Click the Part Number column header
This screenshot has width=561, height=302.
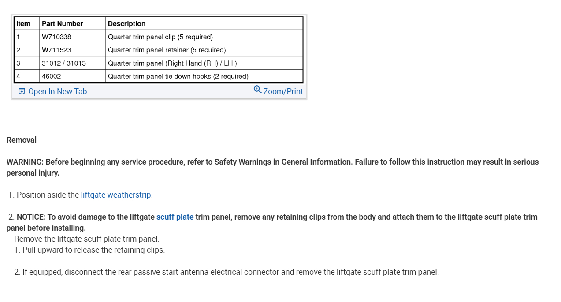click(63, 24)
